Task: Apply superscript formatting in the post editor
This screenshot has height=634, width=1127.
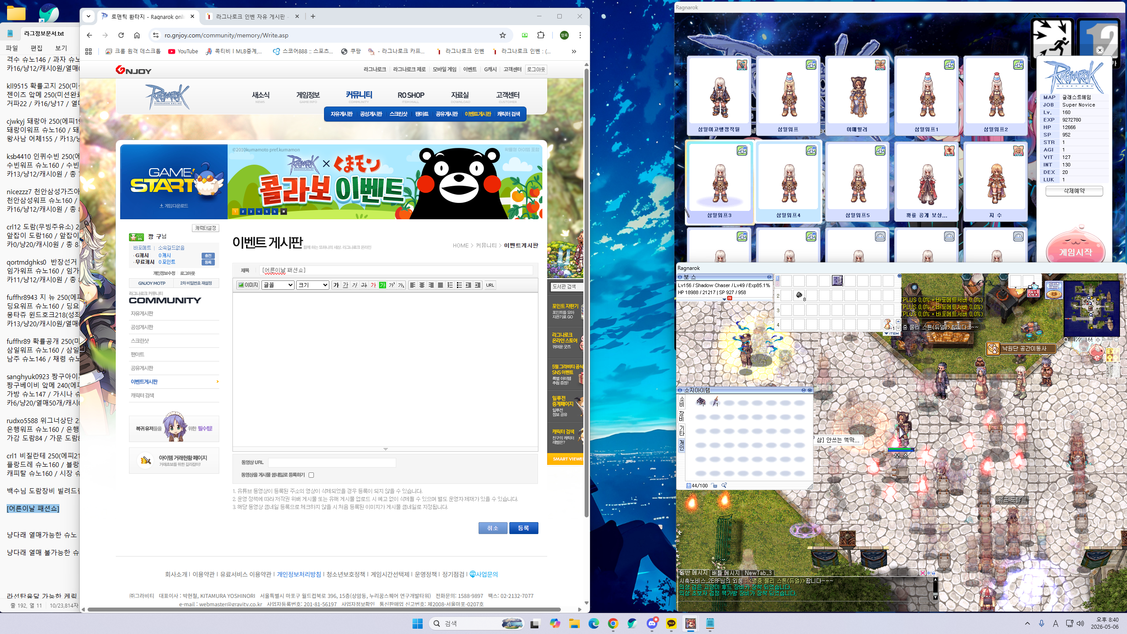Action: click(x=391, y=285)
